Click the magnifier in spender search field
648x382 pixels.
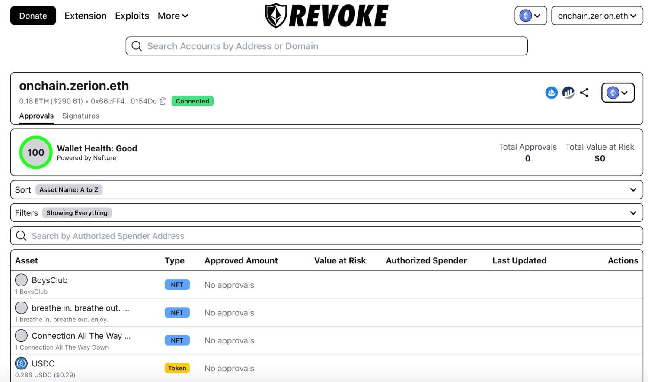[21, 236]
